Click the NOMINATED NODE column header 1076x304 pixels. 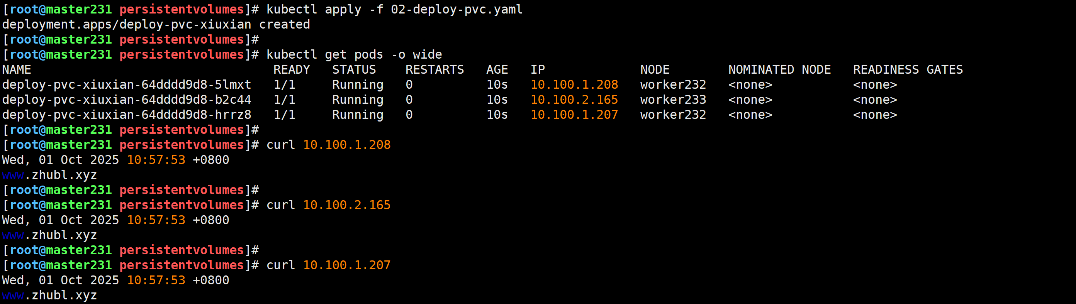(779, 69)
